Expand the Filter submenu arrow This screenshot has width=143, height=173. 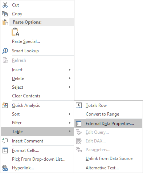(70, 123)
